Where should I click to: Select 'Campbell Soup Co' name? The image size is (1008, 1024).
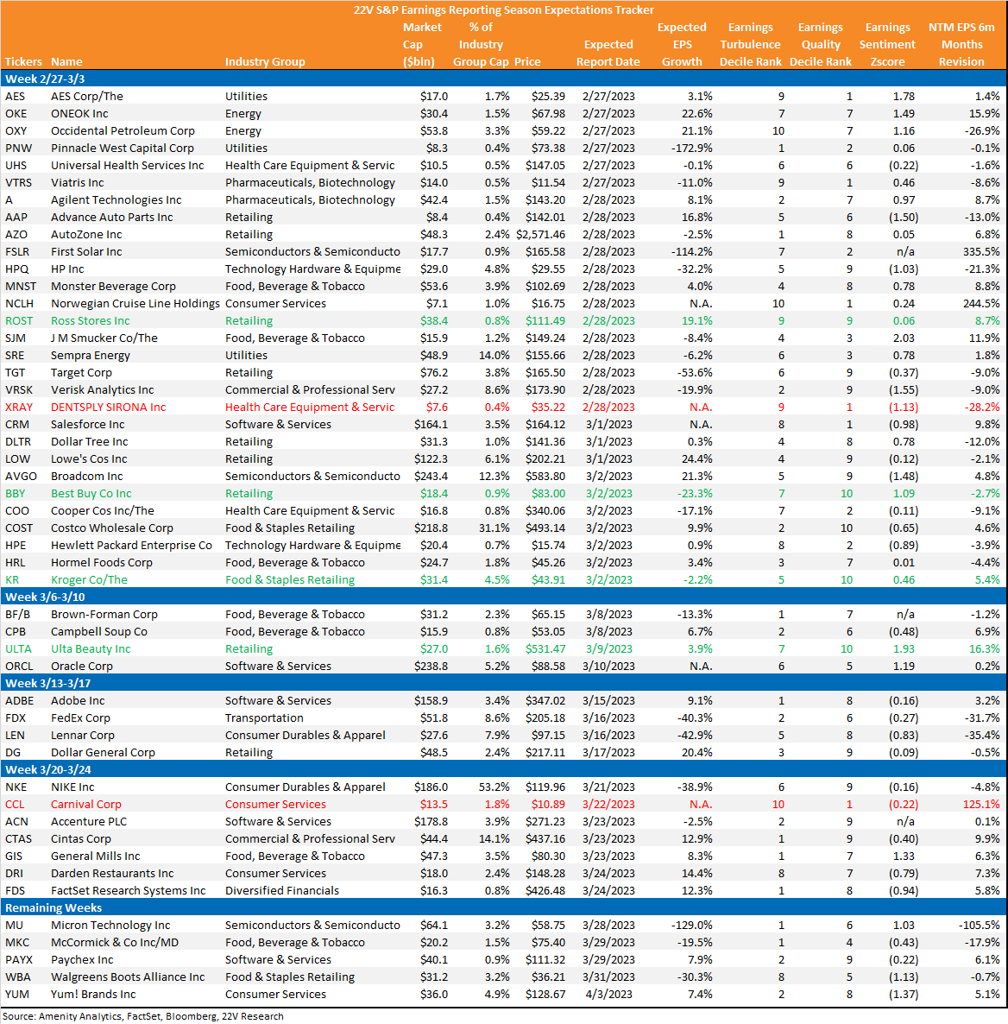[99, 631]
